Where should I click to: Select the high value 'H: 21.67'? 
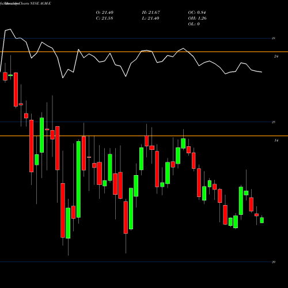(151, 13)
